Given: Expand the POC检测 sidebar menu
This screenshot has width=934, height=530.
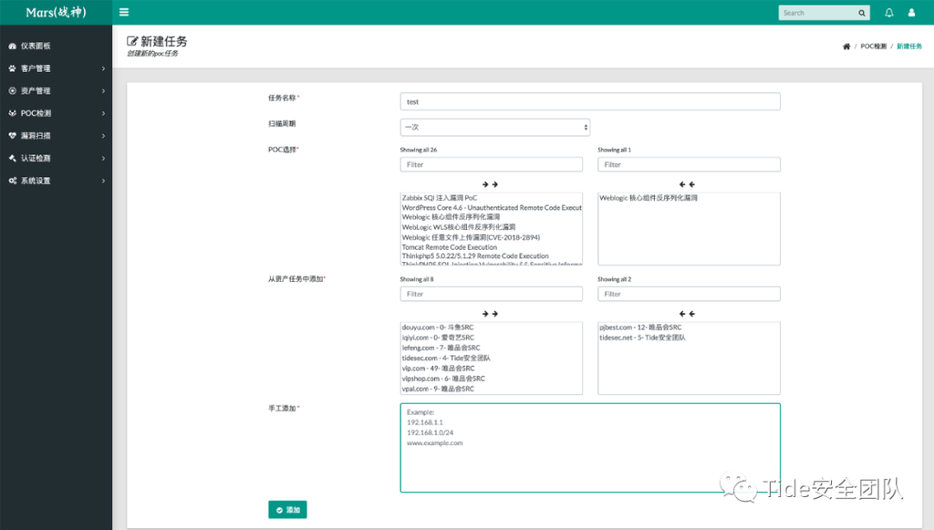Looking at the screenshot, I should tap(55, 113).
